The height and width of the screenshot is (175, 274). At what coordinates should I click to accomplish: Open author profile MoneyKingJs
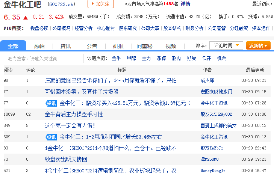coord(213,170)
